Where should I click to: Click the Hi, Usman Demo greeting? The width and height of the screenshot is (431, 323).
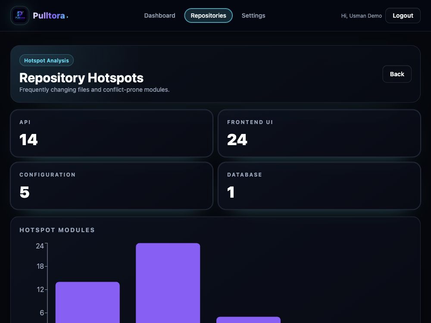point(361,16)
